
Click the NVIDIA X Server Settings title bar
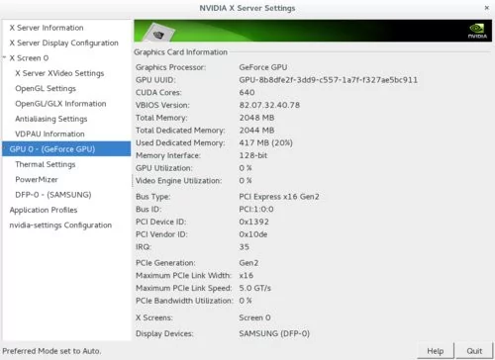click(x=247, y=8)
